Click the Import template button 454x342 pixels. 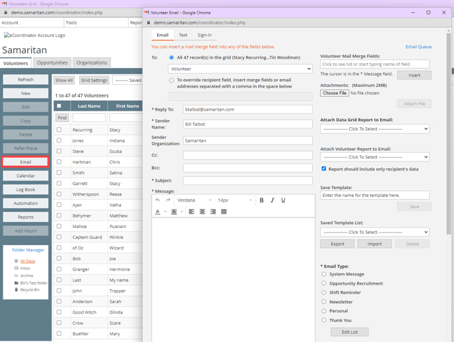tap(374, 244)
